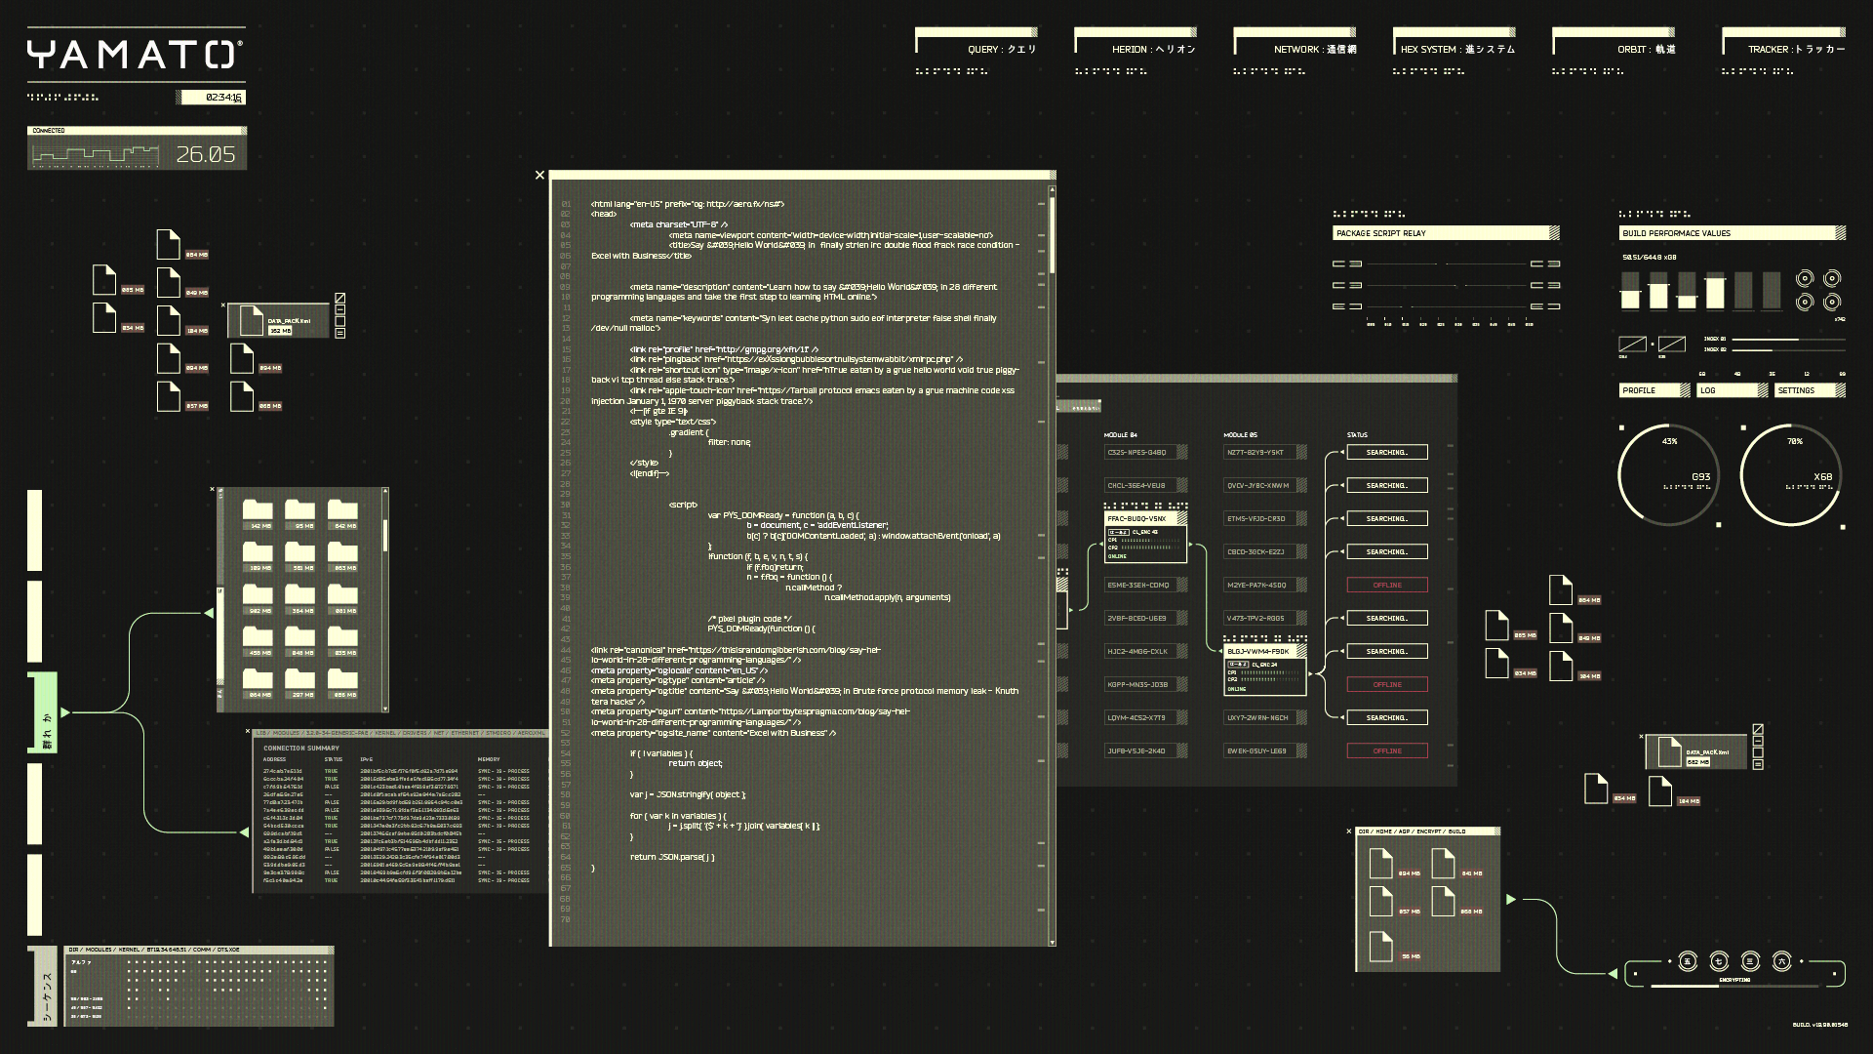Open the 841 MB file in BUILD directory
The height and width of the screenshot is (1054, 1873).
pos(1443,864)
